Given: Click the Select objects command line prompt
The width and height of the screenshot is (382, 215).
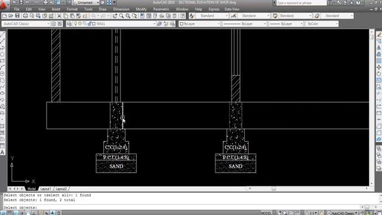Looking at the screenshot, I should 20,207.
